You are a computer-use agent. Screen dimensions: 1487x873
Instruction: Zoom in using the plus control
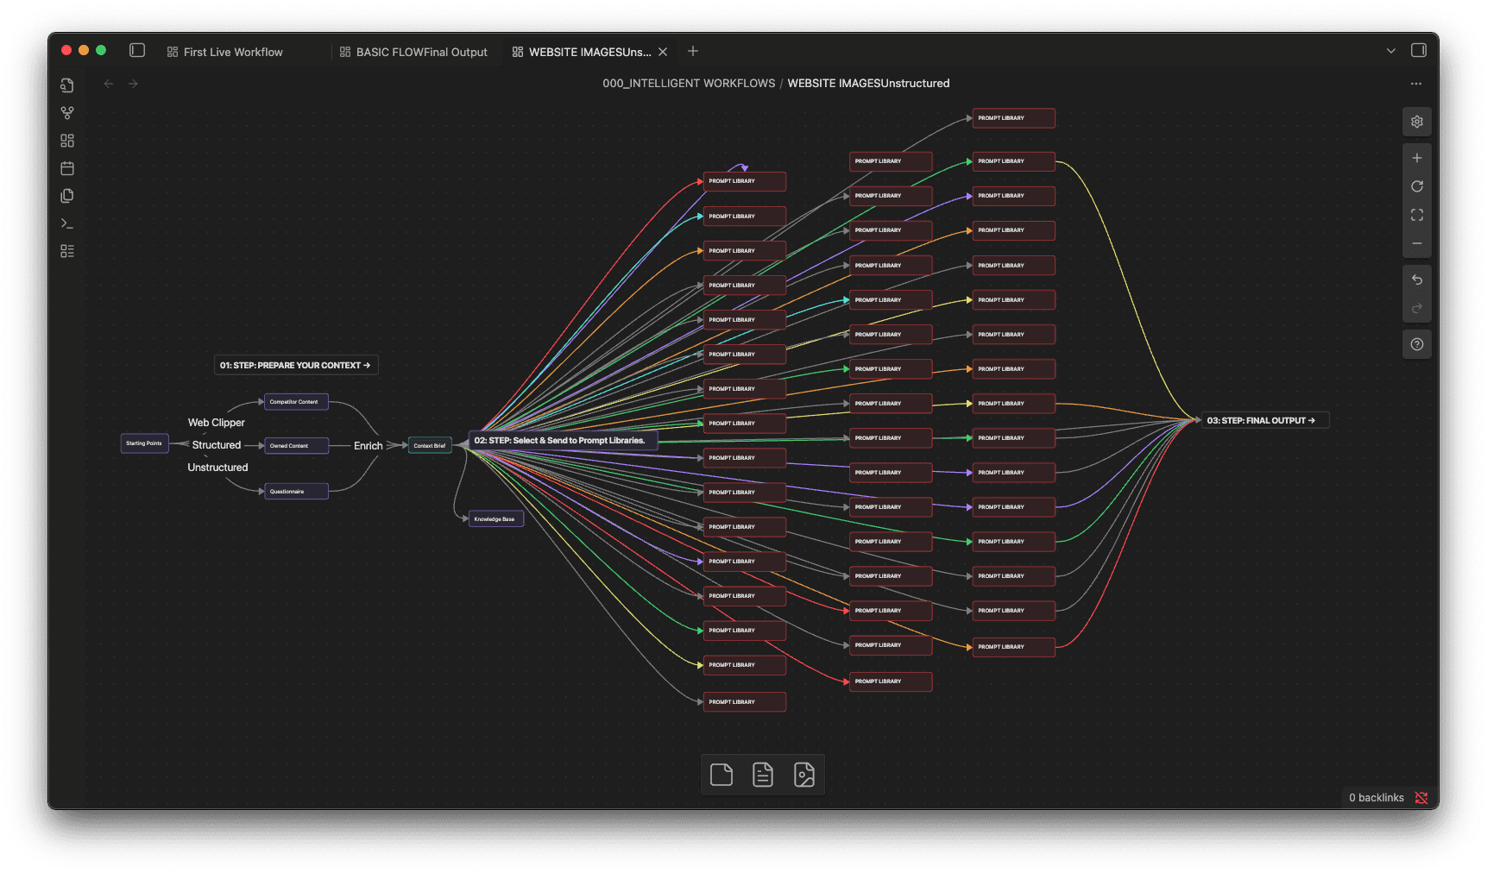(1416, 158)
